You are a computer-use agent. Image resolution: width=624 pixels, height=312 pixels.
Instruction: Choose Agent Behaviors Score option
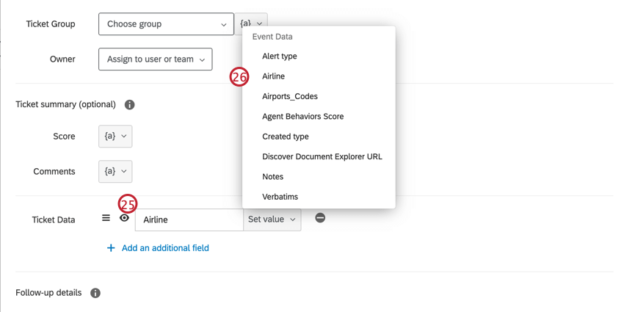coord(302,117)
